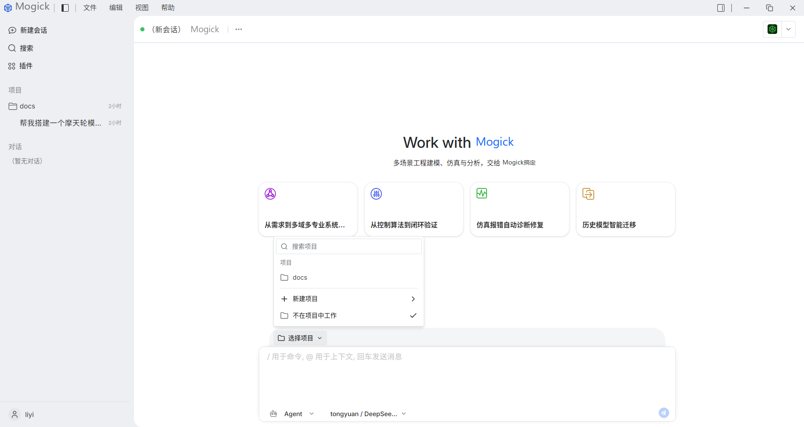
Task: Click the (新会话) session label
Action: coord(166,29)
